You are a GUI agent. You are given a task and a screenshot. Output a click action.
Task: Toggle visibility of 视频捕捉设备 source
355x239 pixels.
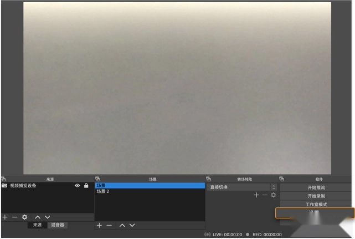pos(78,186)
